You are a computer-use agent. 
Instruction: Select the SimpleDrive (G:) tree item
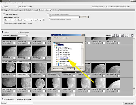(x=64, y=58)
